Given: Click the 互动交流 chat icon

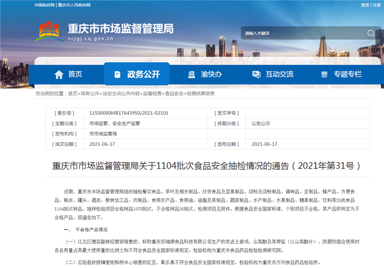Looking at the screenshot, I should (256, 75).
